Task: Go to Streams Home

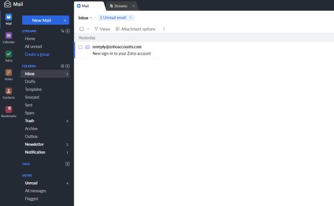Action: 30,38
